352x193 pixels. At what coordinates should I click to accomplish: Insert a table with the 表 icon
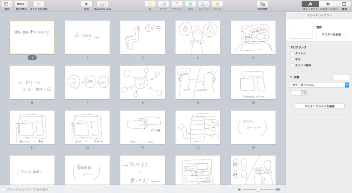pyautogui.click(x=150, y=4)
